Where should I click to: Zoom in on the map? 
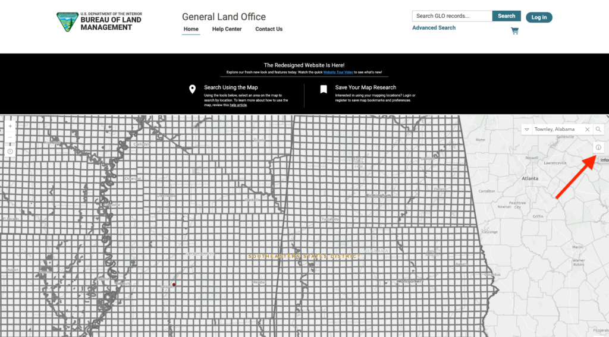10,126
